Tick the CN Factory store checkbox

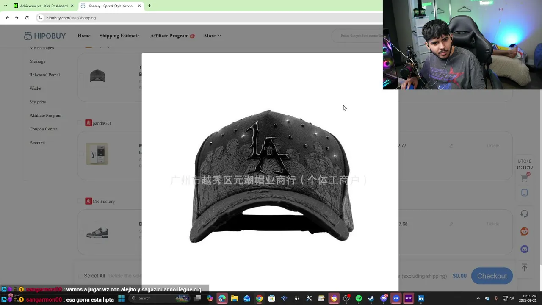(80, 201)
